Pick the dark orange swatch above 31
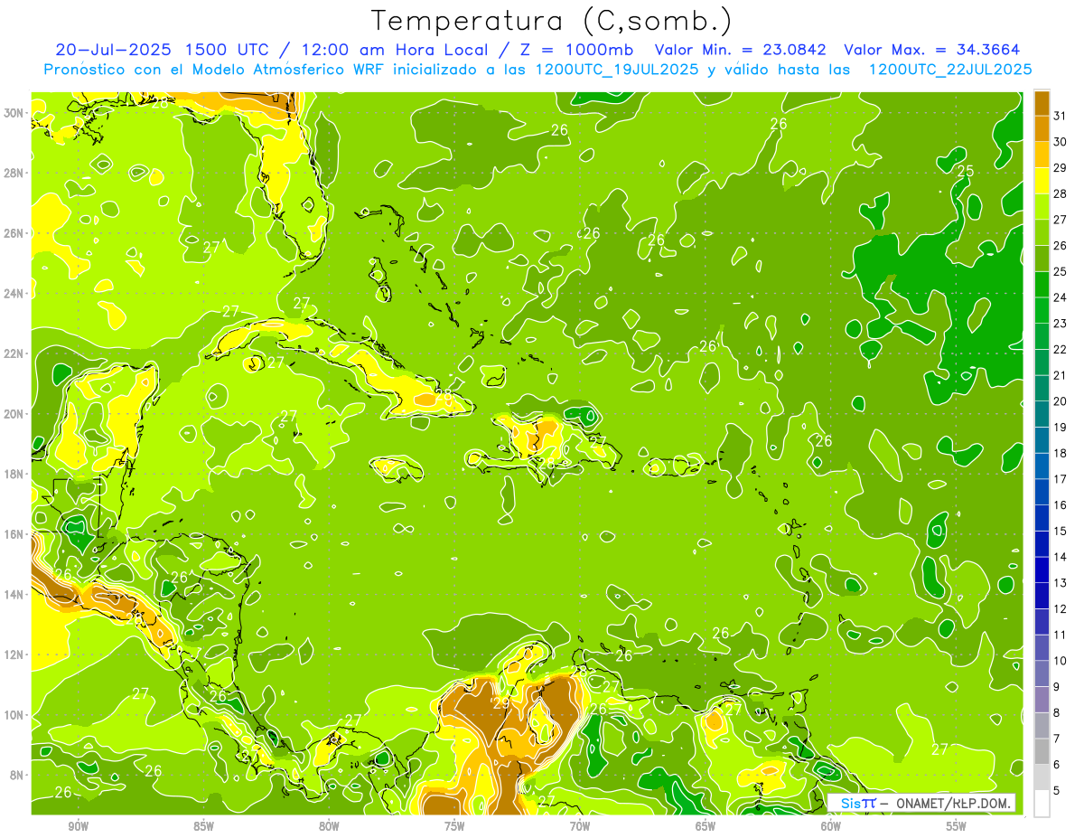1084x838 pixels. 1042,103
